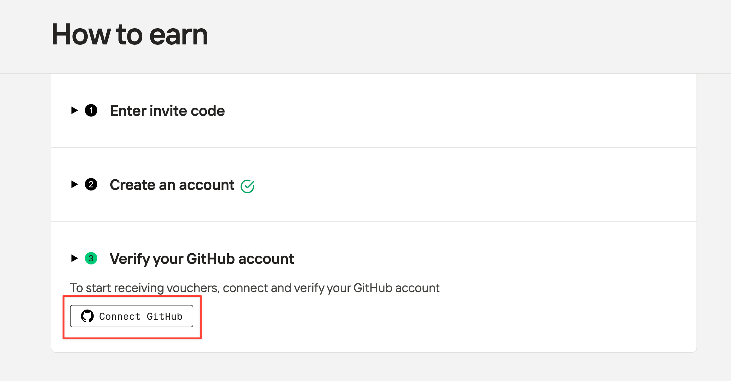
Task: Click "GitHub account" in the step three heading
Action: point(240,259)
